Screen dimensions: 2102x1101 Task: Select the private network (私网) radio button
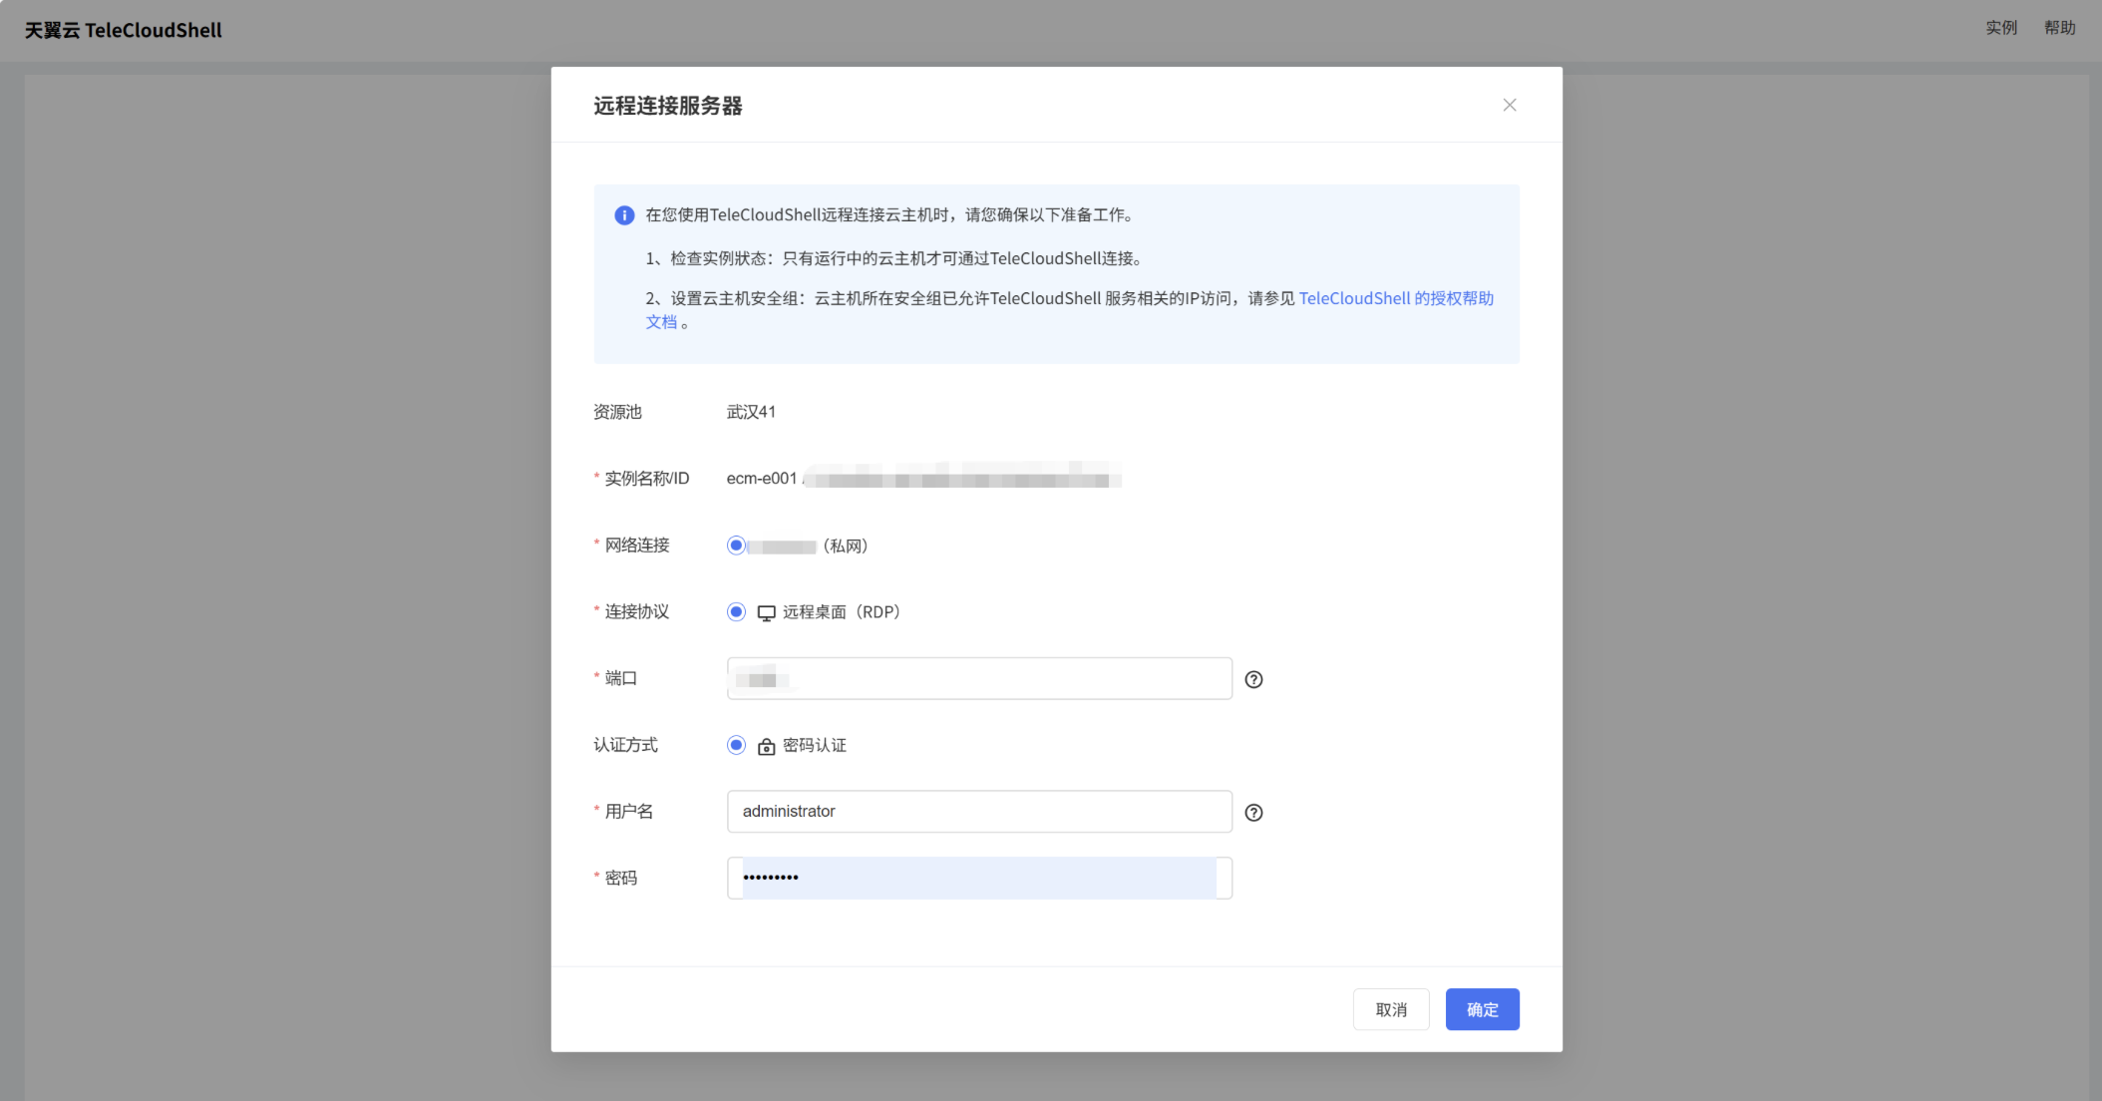pos(736,546)
